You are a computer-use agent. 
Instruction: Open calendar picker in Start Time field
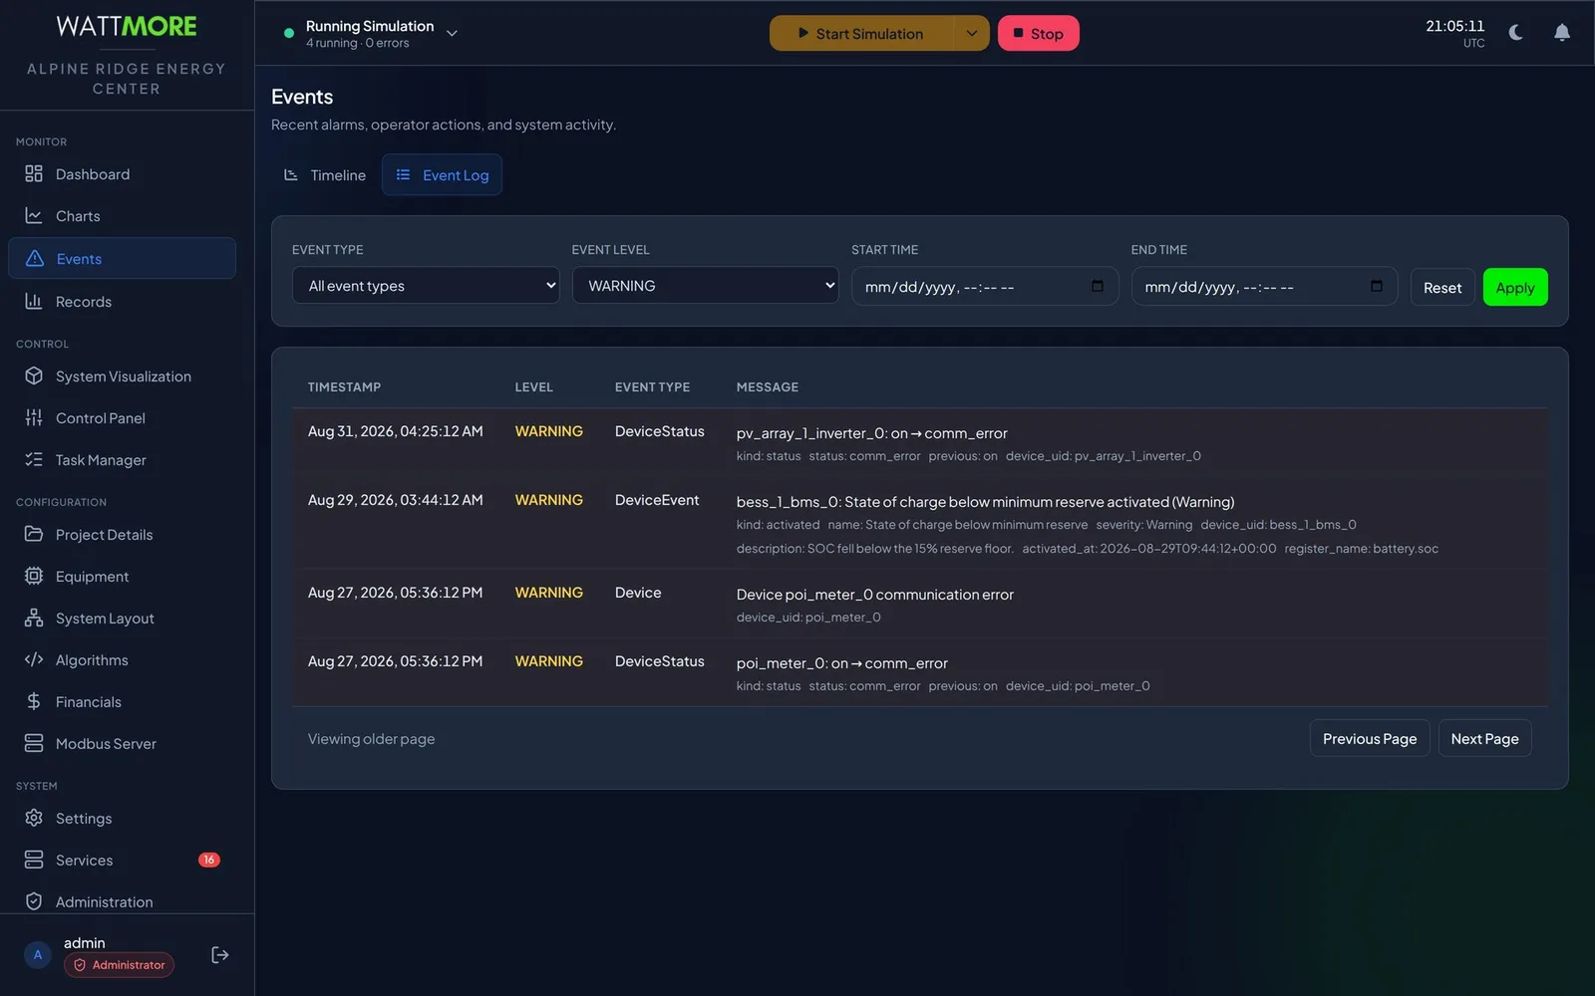[1098, 287]
